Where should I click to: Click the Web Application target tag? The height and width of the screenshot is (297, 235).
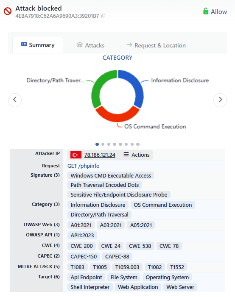tap(138, 287)
